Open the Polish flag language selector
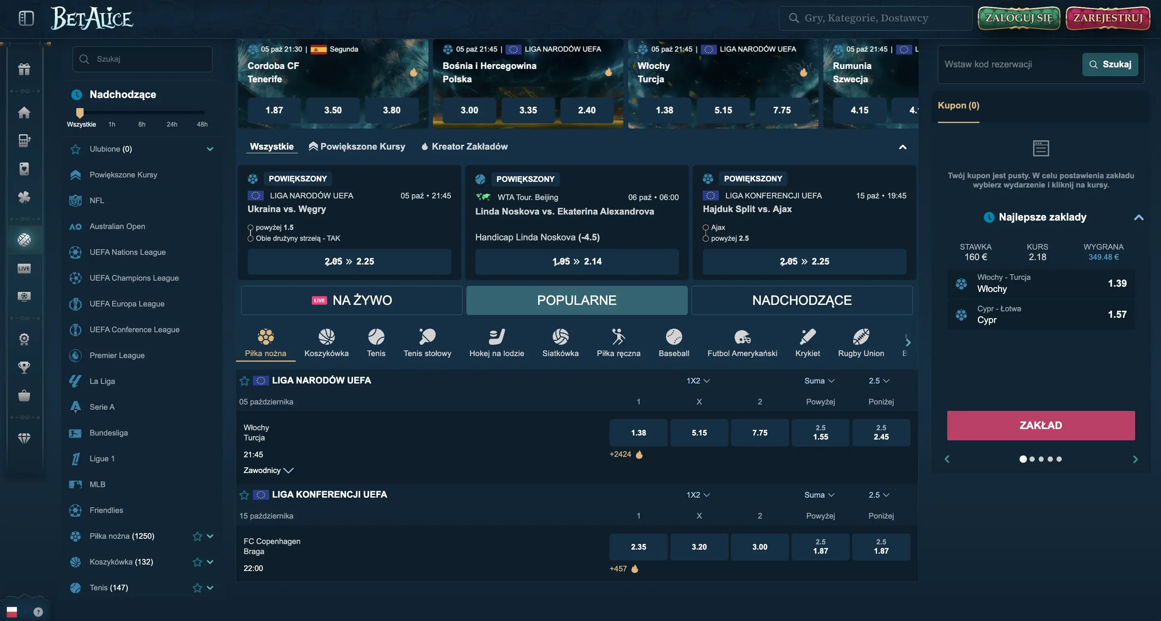The height and width of the screenshot is (621, 1161). coord(12,612)
